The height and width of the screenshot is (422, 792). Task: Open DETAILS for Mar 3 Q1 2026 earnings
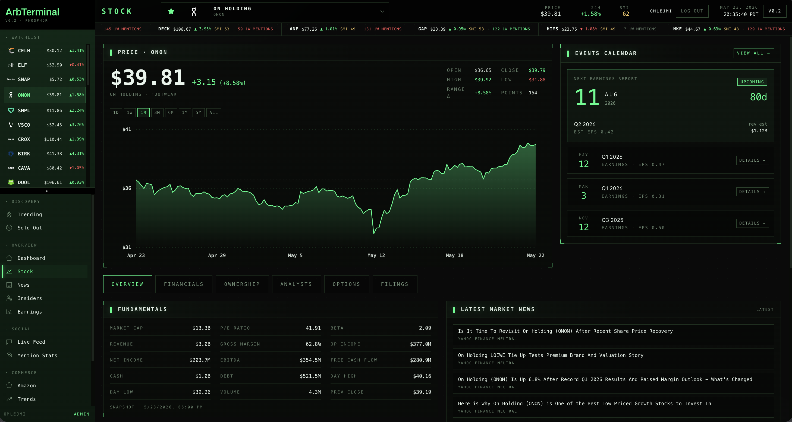click(x=752, y=192)
